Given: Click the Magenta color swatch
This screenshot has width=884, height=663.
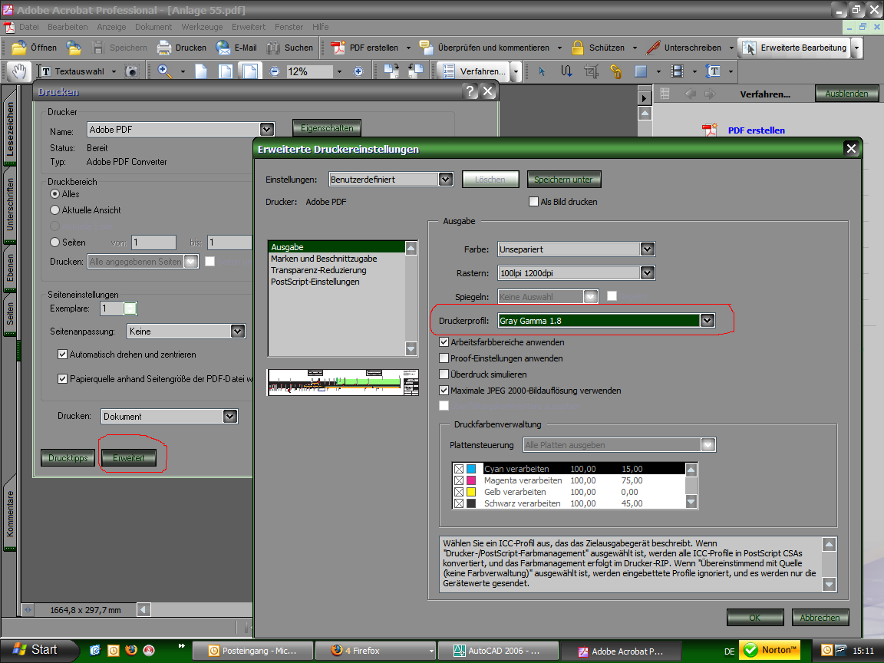Looking at the screenshot, I should coord(471,480).
